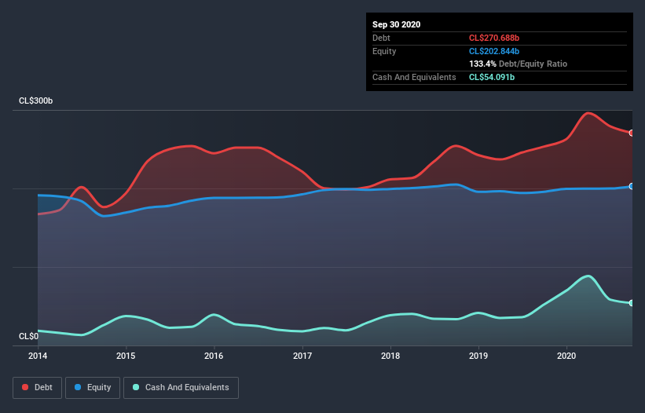Viewport: 645px width, 413px height.
Task: Click the red Debt endpoint marker
Action: (x=632, y=133)
